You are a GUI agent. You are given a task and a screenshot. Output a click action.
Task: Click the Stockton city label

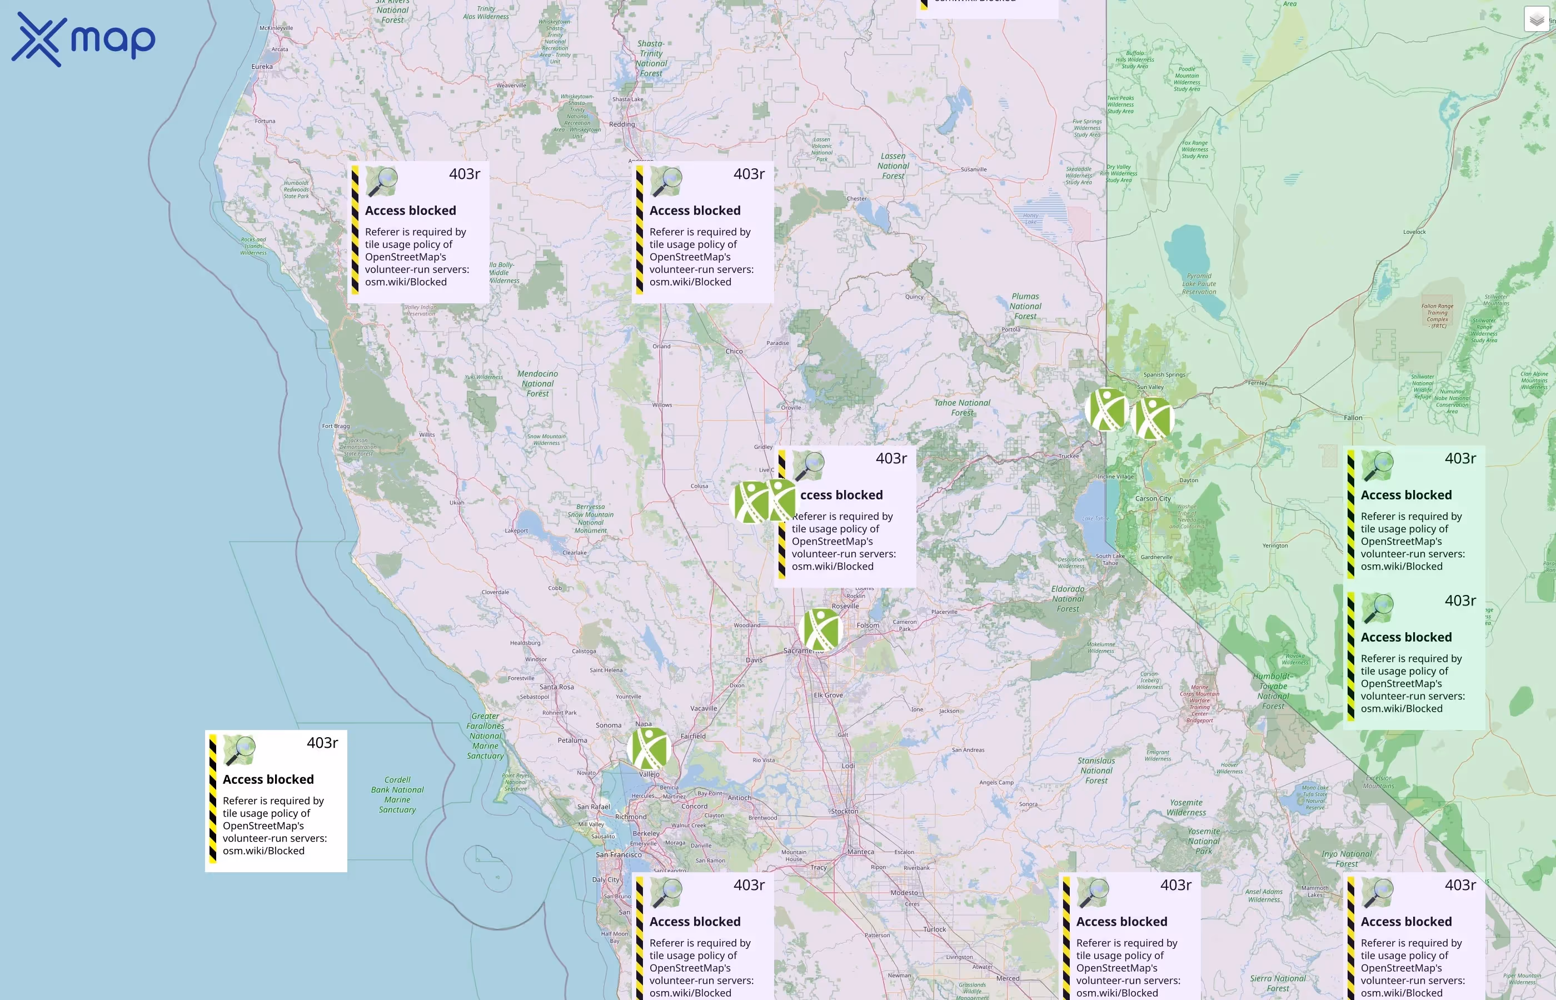[844, 811]
